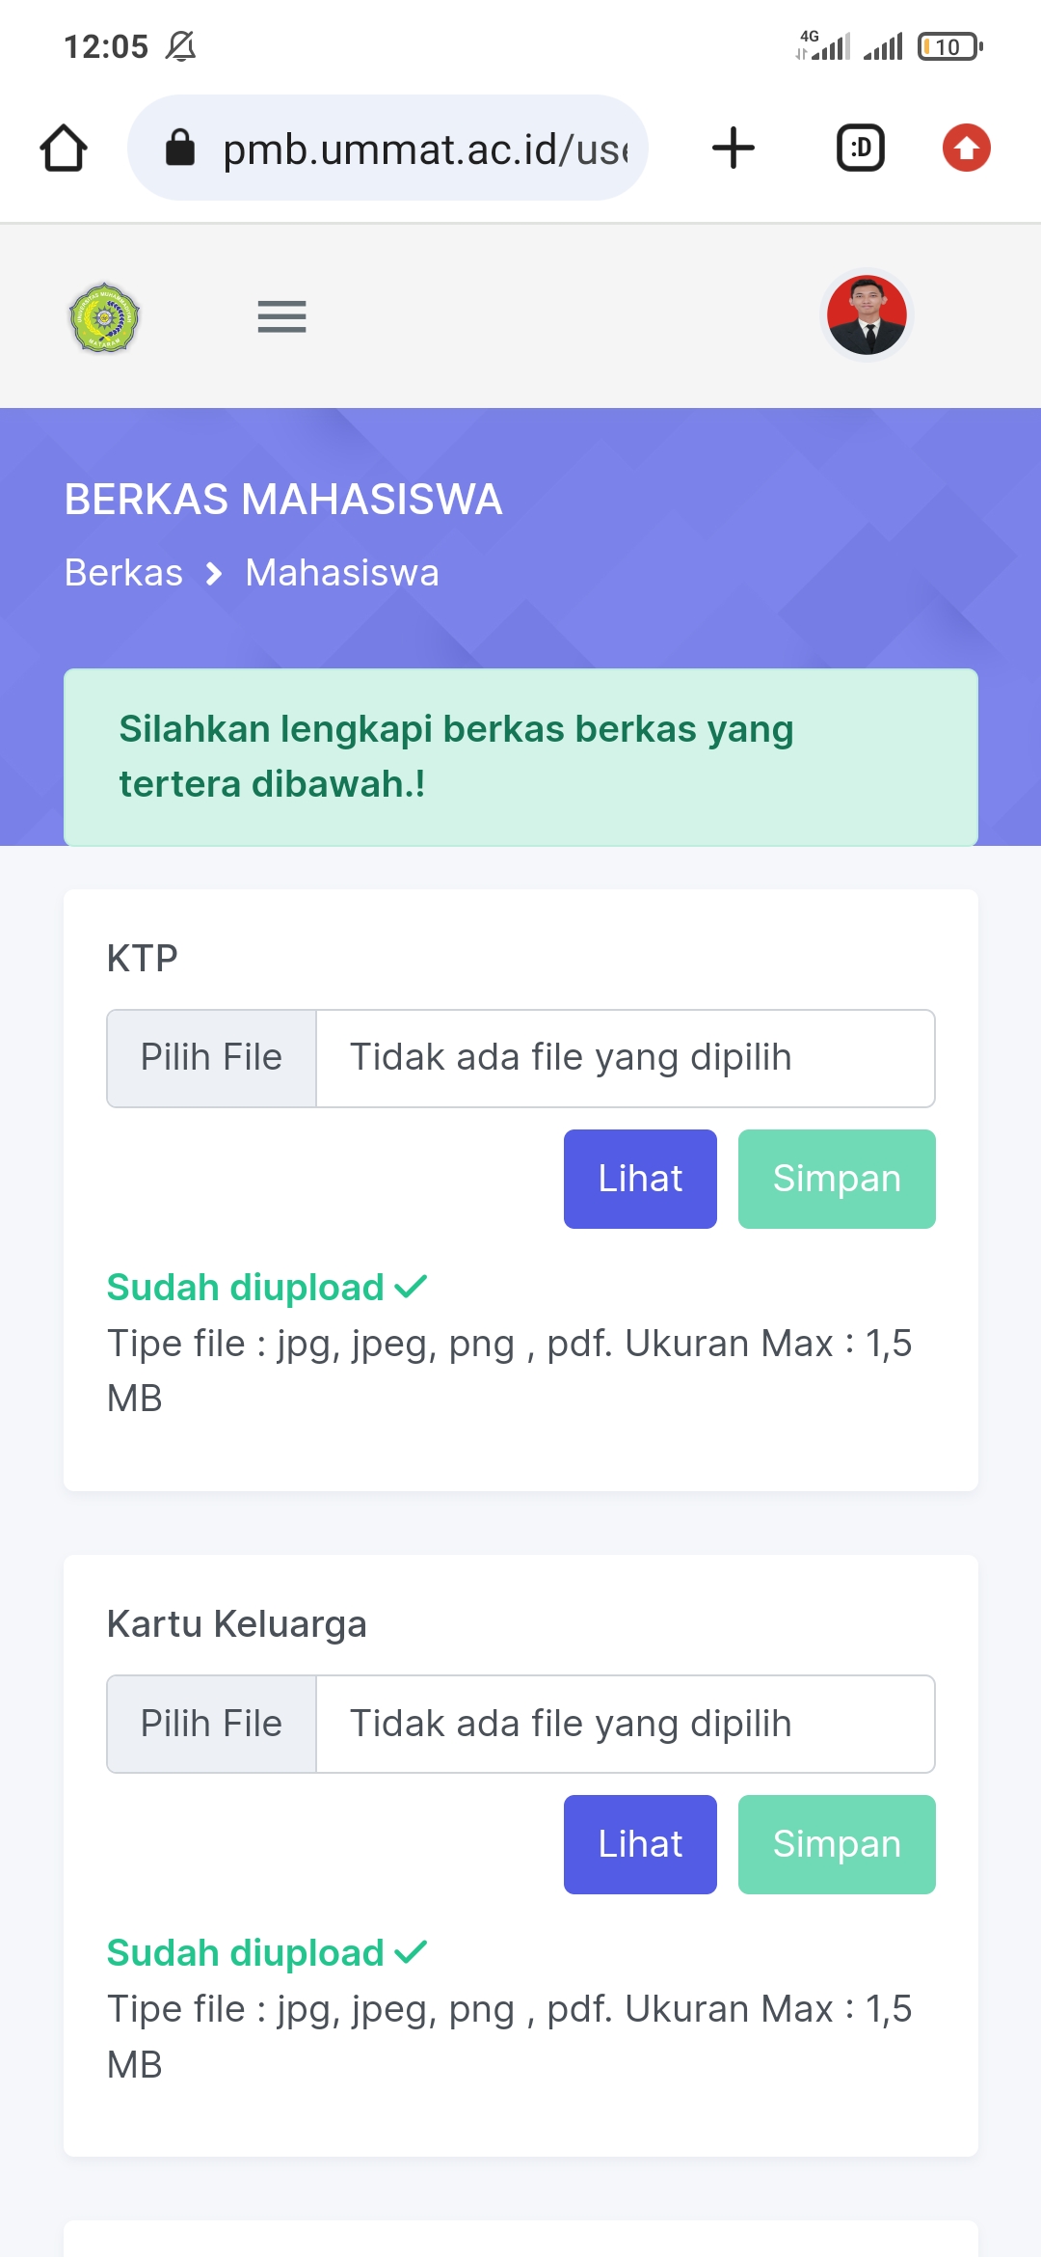Open the user profile avatar
This screenshot has width=1041, height=2257.
tap(867, 315)
